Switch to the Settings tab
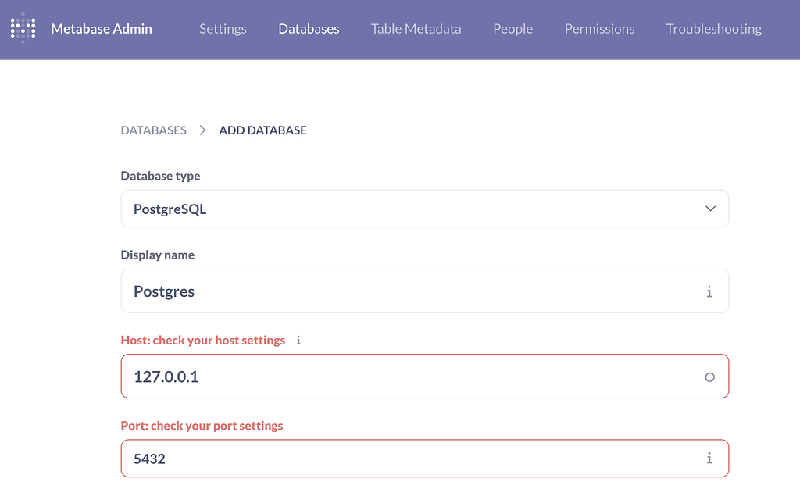Image resolution: width=800 pixels, height=489 pixels. click(223, 28)
